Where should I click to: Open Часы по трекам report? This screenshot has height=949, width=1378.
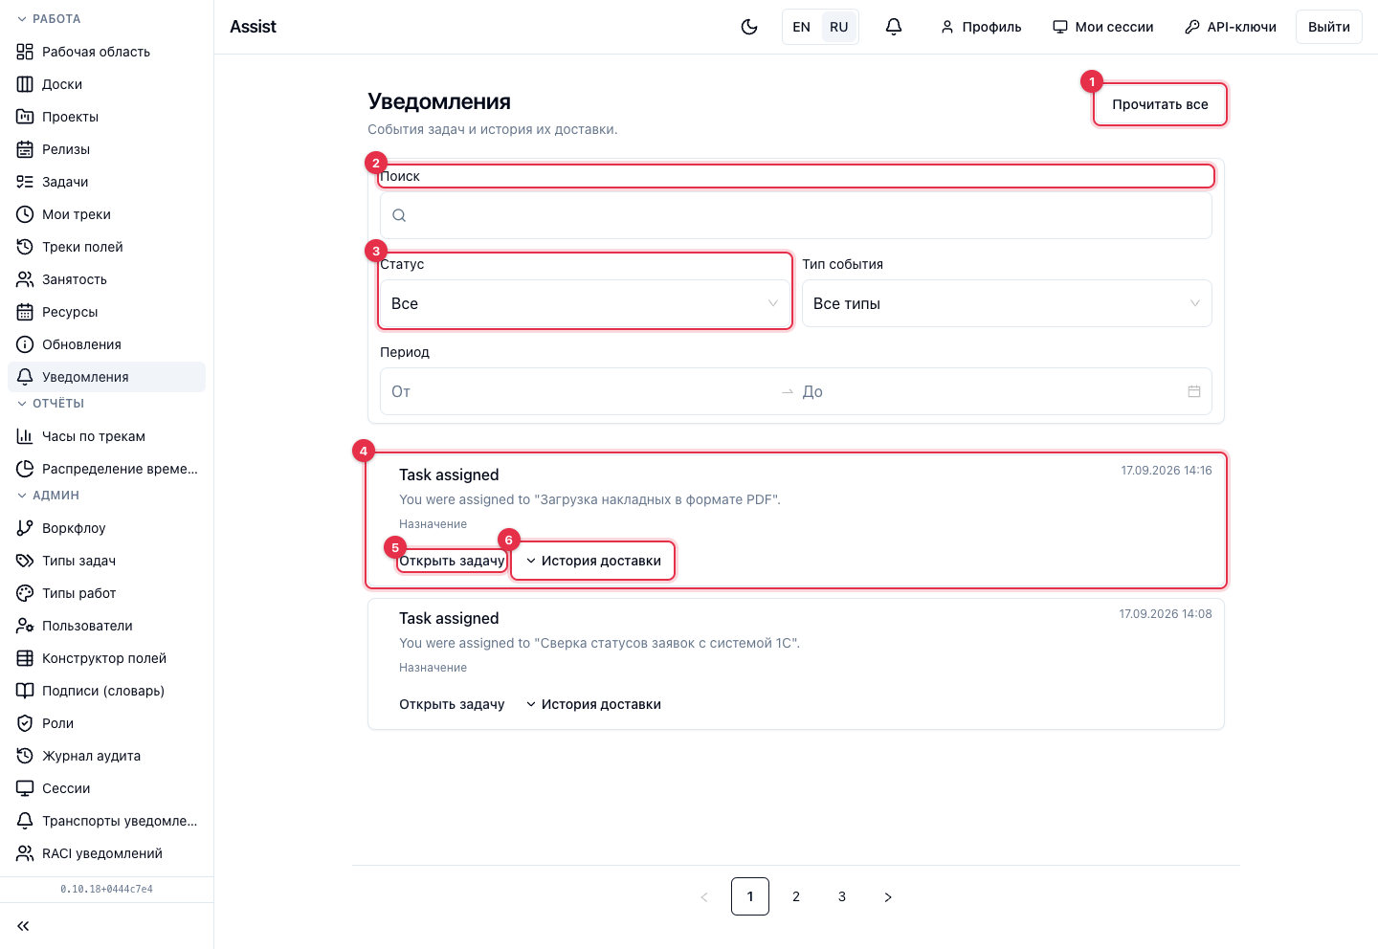click(x=107, y=436)
